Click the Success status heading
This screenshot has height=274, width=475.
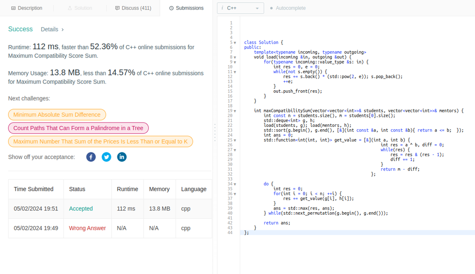point(20,29)
